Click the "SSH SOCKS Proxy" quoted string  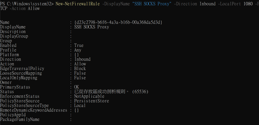pyautogui.click(x=152, y=4)
